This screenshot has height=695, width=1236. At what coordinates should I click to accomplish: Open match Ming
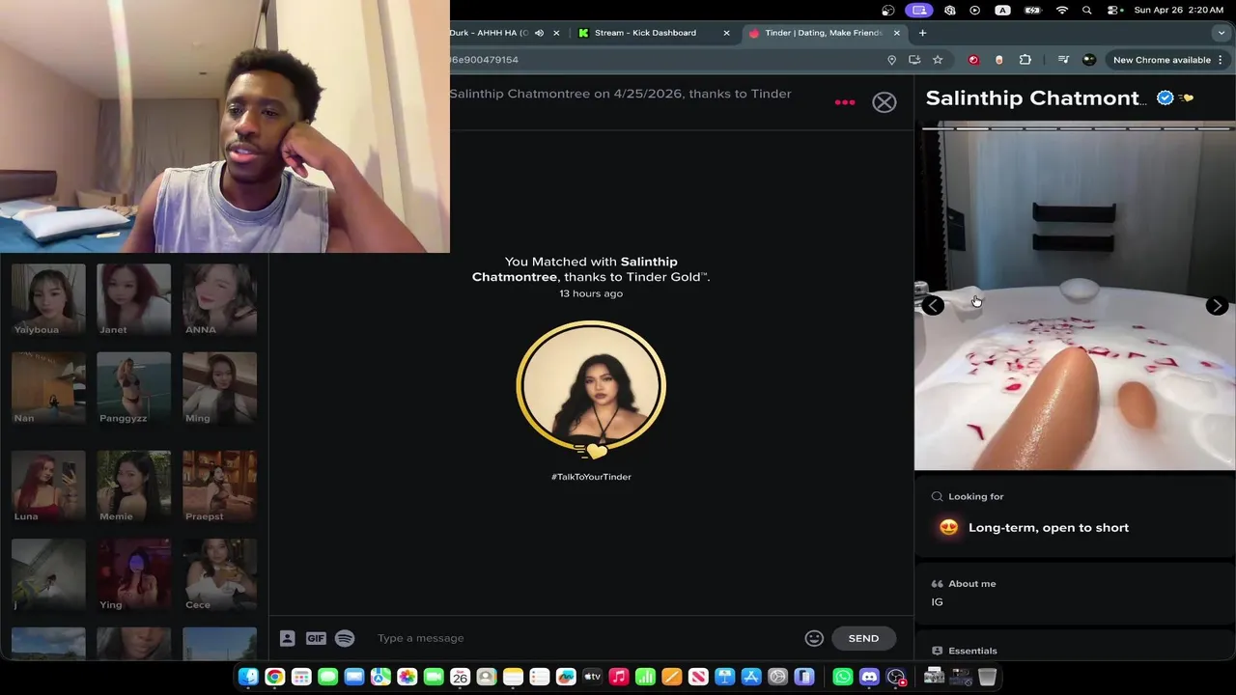pyautogui.click(x=219, y=388)
